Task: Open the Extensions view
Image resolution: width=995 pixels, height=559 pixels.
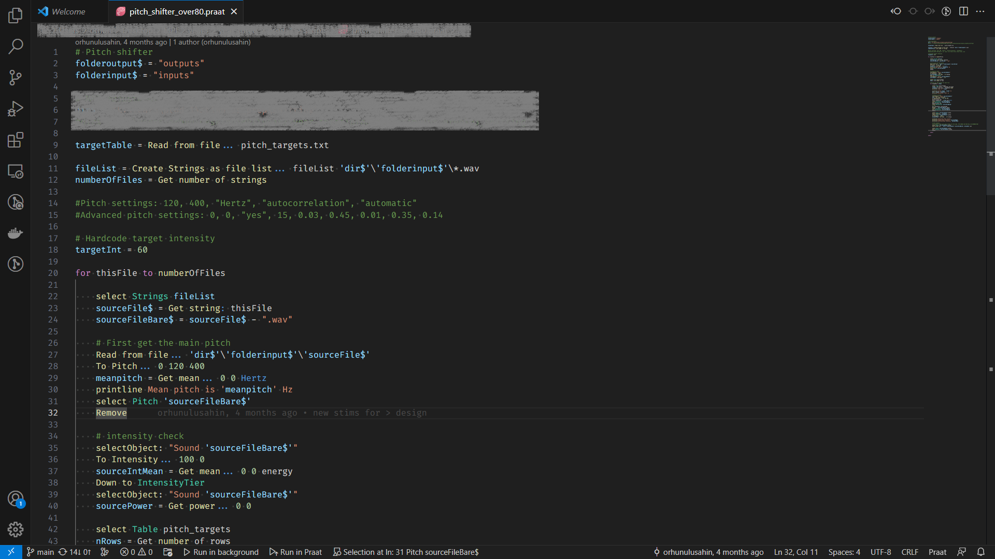Action: [16, 140]
